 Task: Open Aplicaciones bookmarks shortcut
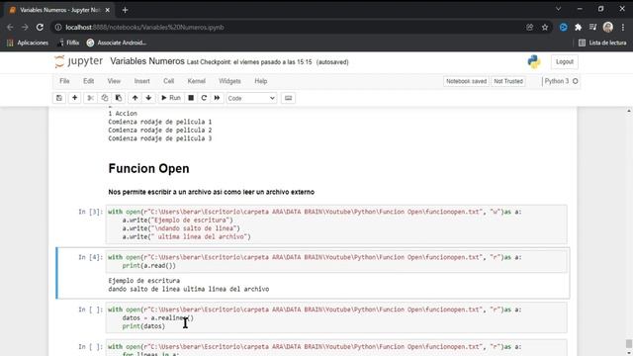[28, 43]
